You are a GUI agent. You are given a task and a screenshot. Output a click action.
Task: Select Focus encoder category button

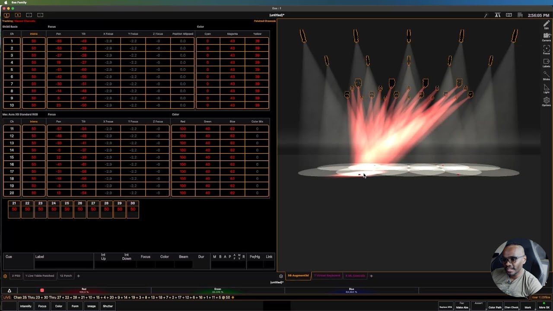click(x=42, y=306)
